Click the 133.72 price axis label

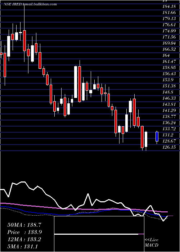coord(169,129)
